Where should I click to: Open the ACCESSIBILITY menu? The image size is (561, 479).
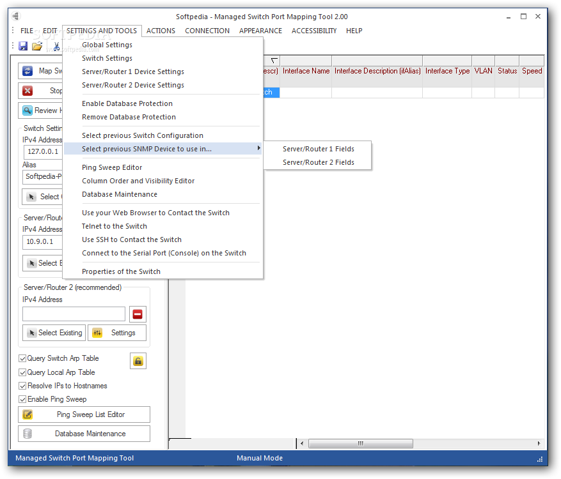[314, 31]
